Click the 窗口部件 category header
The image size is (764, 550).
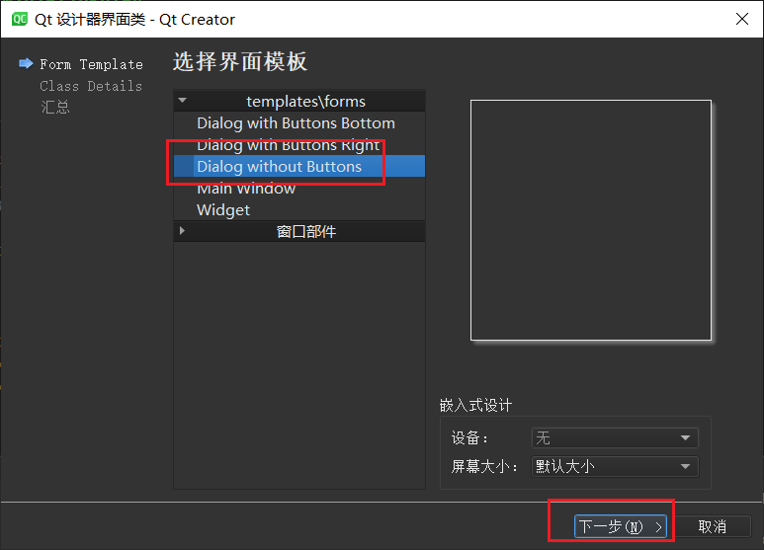coord(305,232)
